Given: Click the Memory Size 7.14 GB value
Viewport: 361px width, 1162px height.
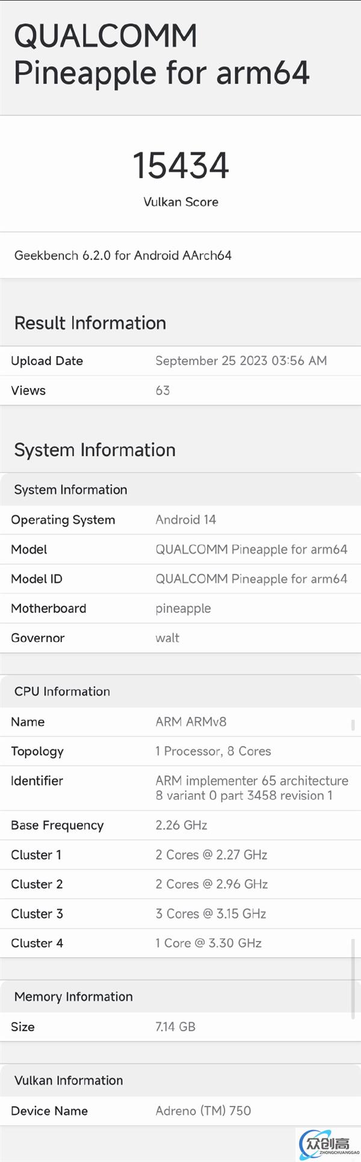Looking at the screenshot, I should 175,1026.
